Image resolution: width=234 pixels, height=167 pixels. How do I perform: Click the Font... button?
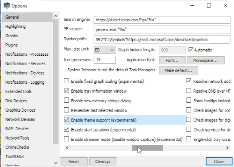(x=172, y=60)
